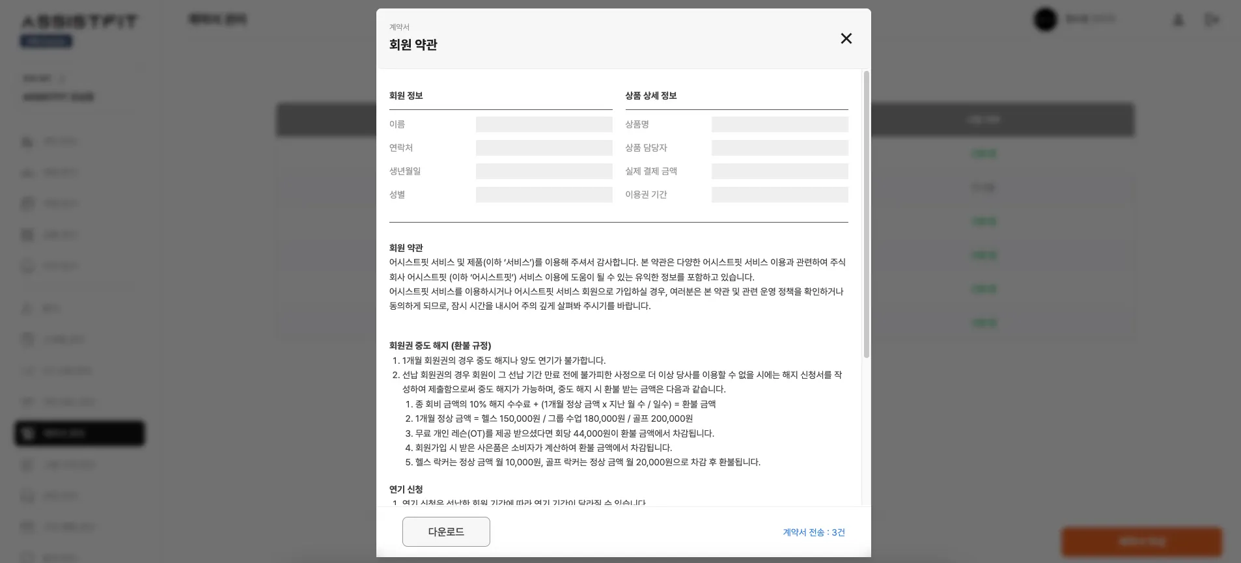Click the 다운로드 button
Image resolution: width=1241 pixels, height=563 pixels.
446,532
